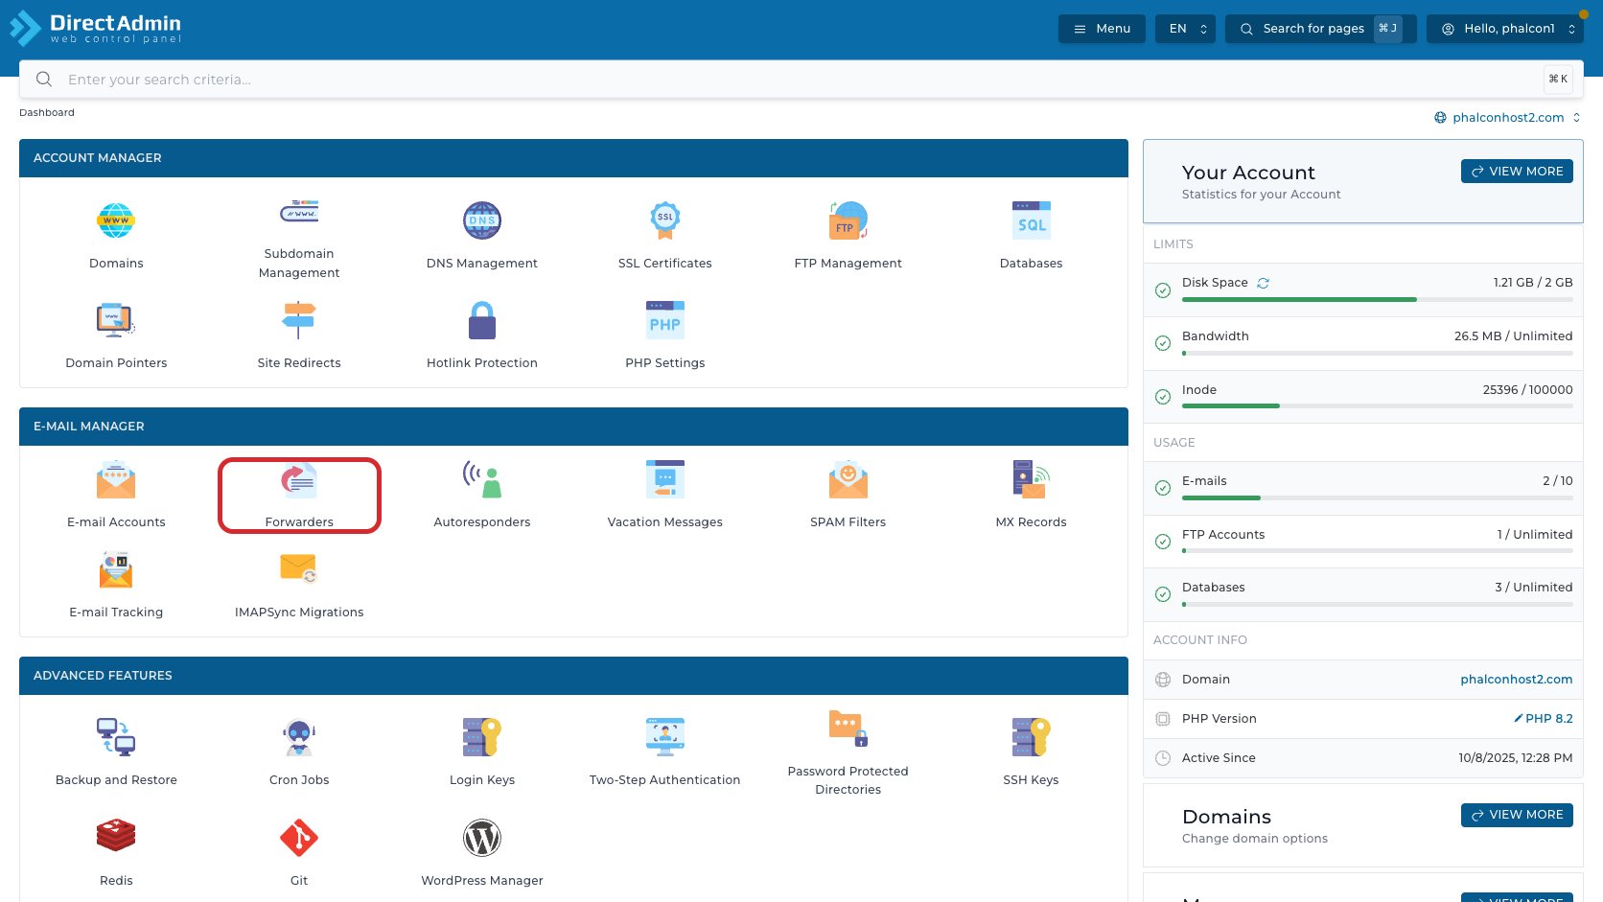The image size is (1603, 902).
Task: Open Two-Step Authentication
Action: click(665, 753)
